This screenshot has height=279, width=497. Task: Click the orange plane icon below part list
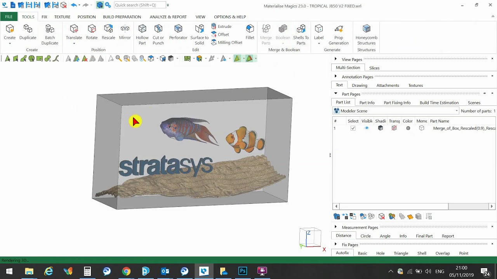point(410,217)
